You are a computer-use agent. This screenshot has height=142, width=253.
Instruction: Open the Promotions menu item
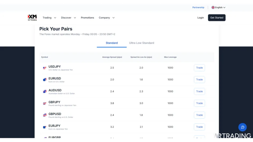click(87, 18)
